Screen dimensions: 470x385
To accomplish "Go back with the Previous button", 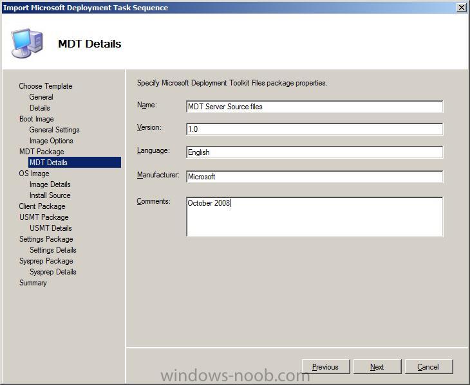I will [x=326, y=367].
